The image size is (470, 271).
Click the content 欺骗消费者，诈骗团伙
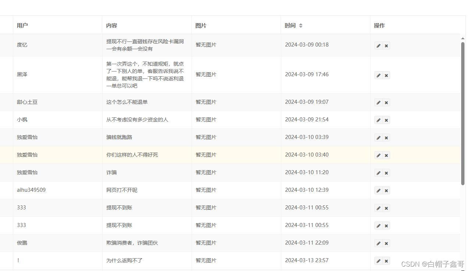click(x=132, y=243)
